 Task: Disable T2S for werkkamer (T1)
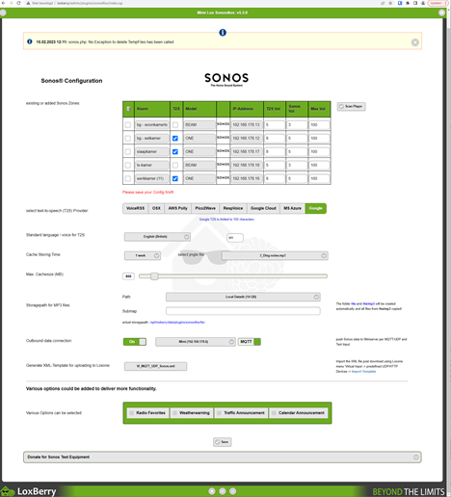coord(175,178)
